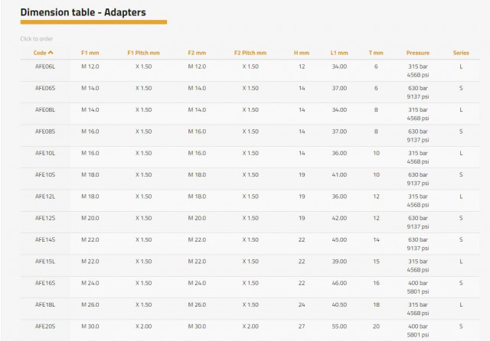Screen dimensions: 490x341
Task: Sort by H mm column
Action: pos(302,53)
